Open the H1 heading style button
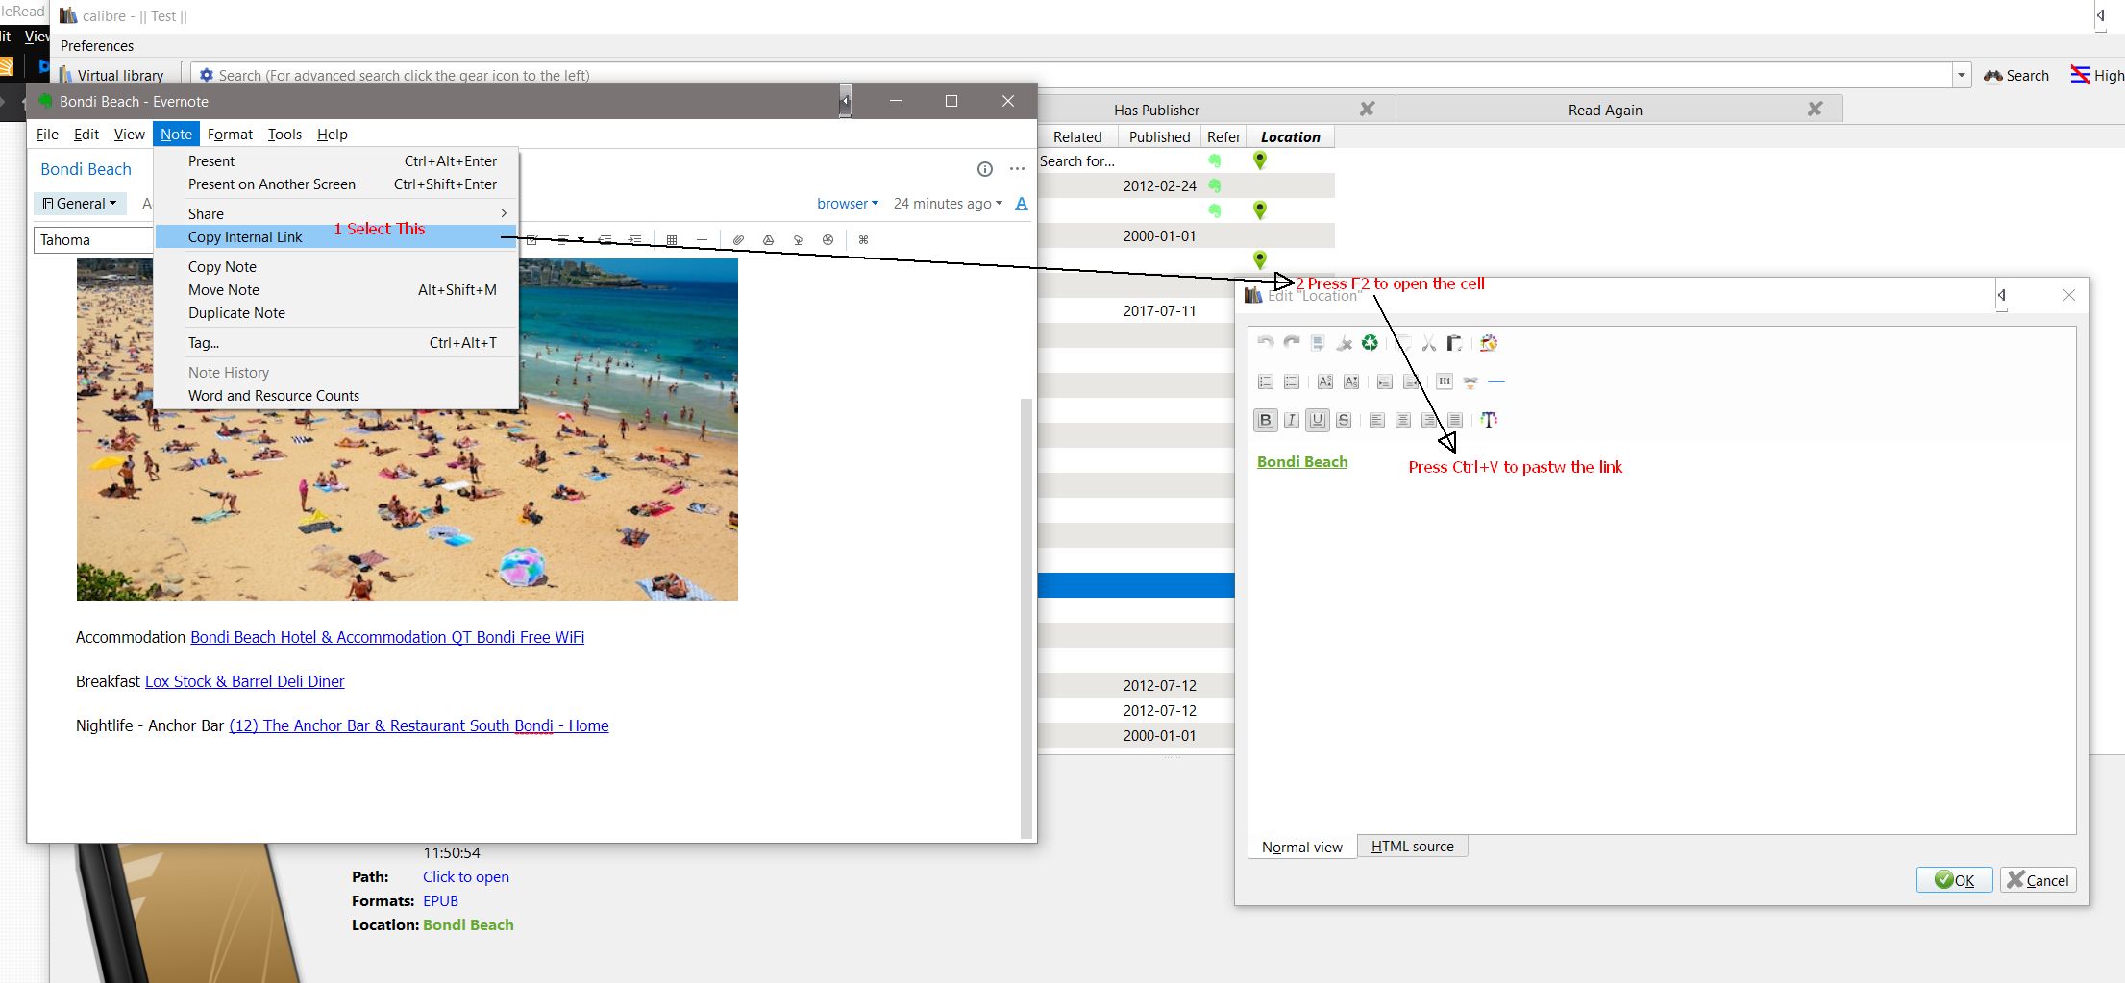 click(x=1444, y=381)
